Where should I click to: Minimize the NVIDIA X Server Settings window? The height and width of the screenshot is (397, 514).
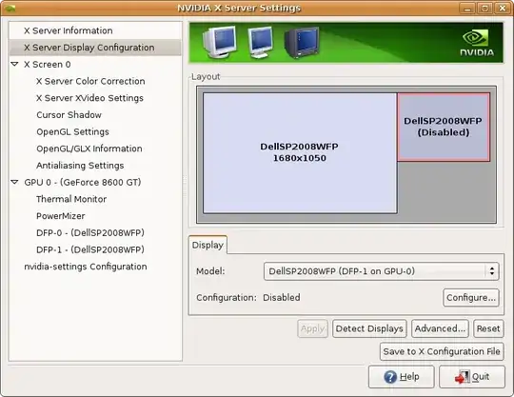click(467, 8)
